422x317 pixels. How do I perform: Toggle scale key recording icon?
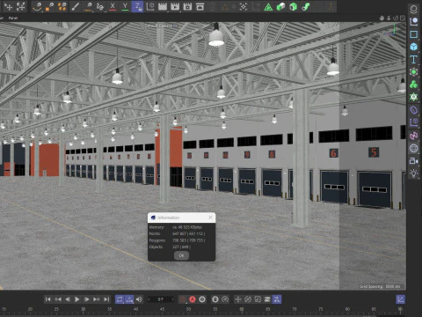[258, 299]
